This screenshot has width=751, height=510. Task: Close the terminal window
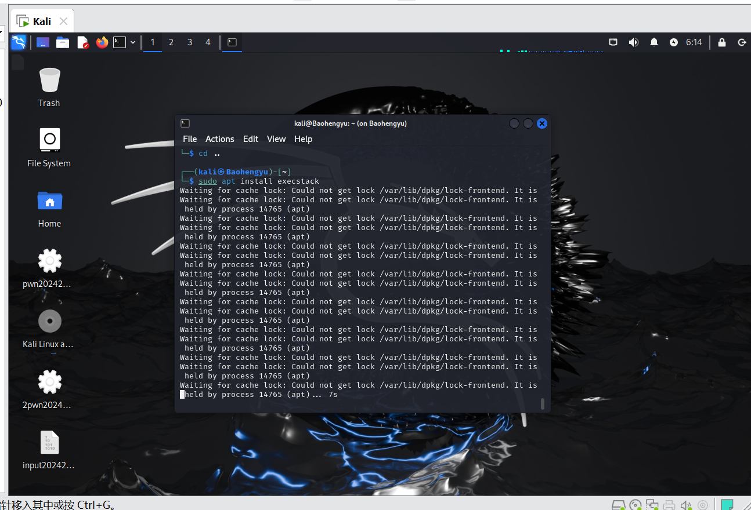coord(542,123)
